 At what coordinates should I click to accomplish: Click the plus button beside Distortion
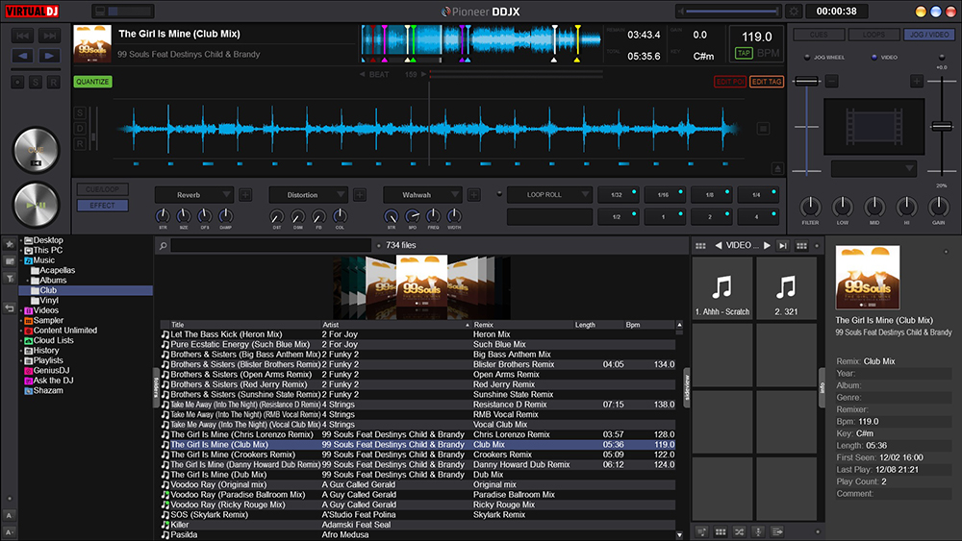[x=360, y=195]
